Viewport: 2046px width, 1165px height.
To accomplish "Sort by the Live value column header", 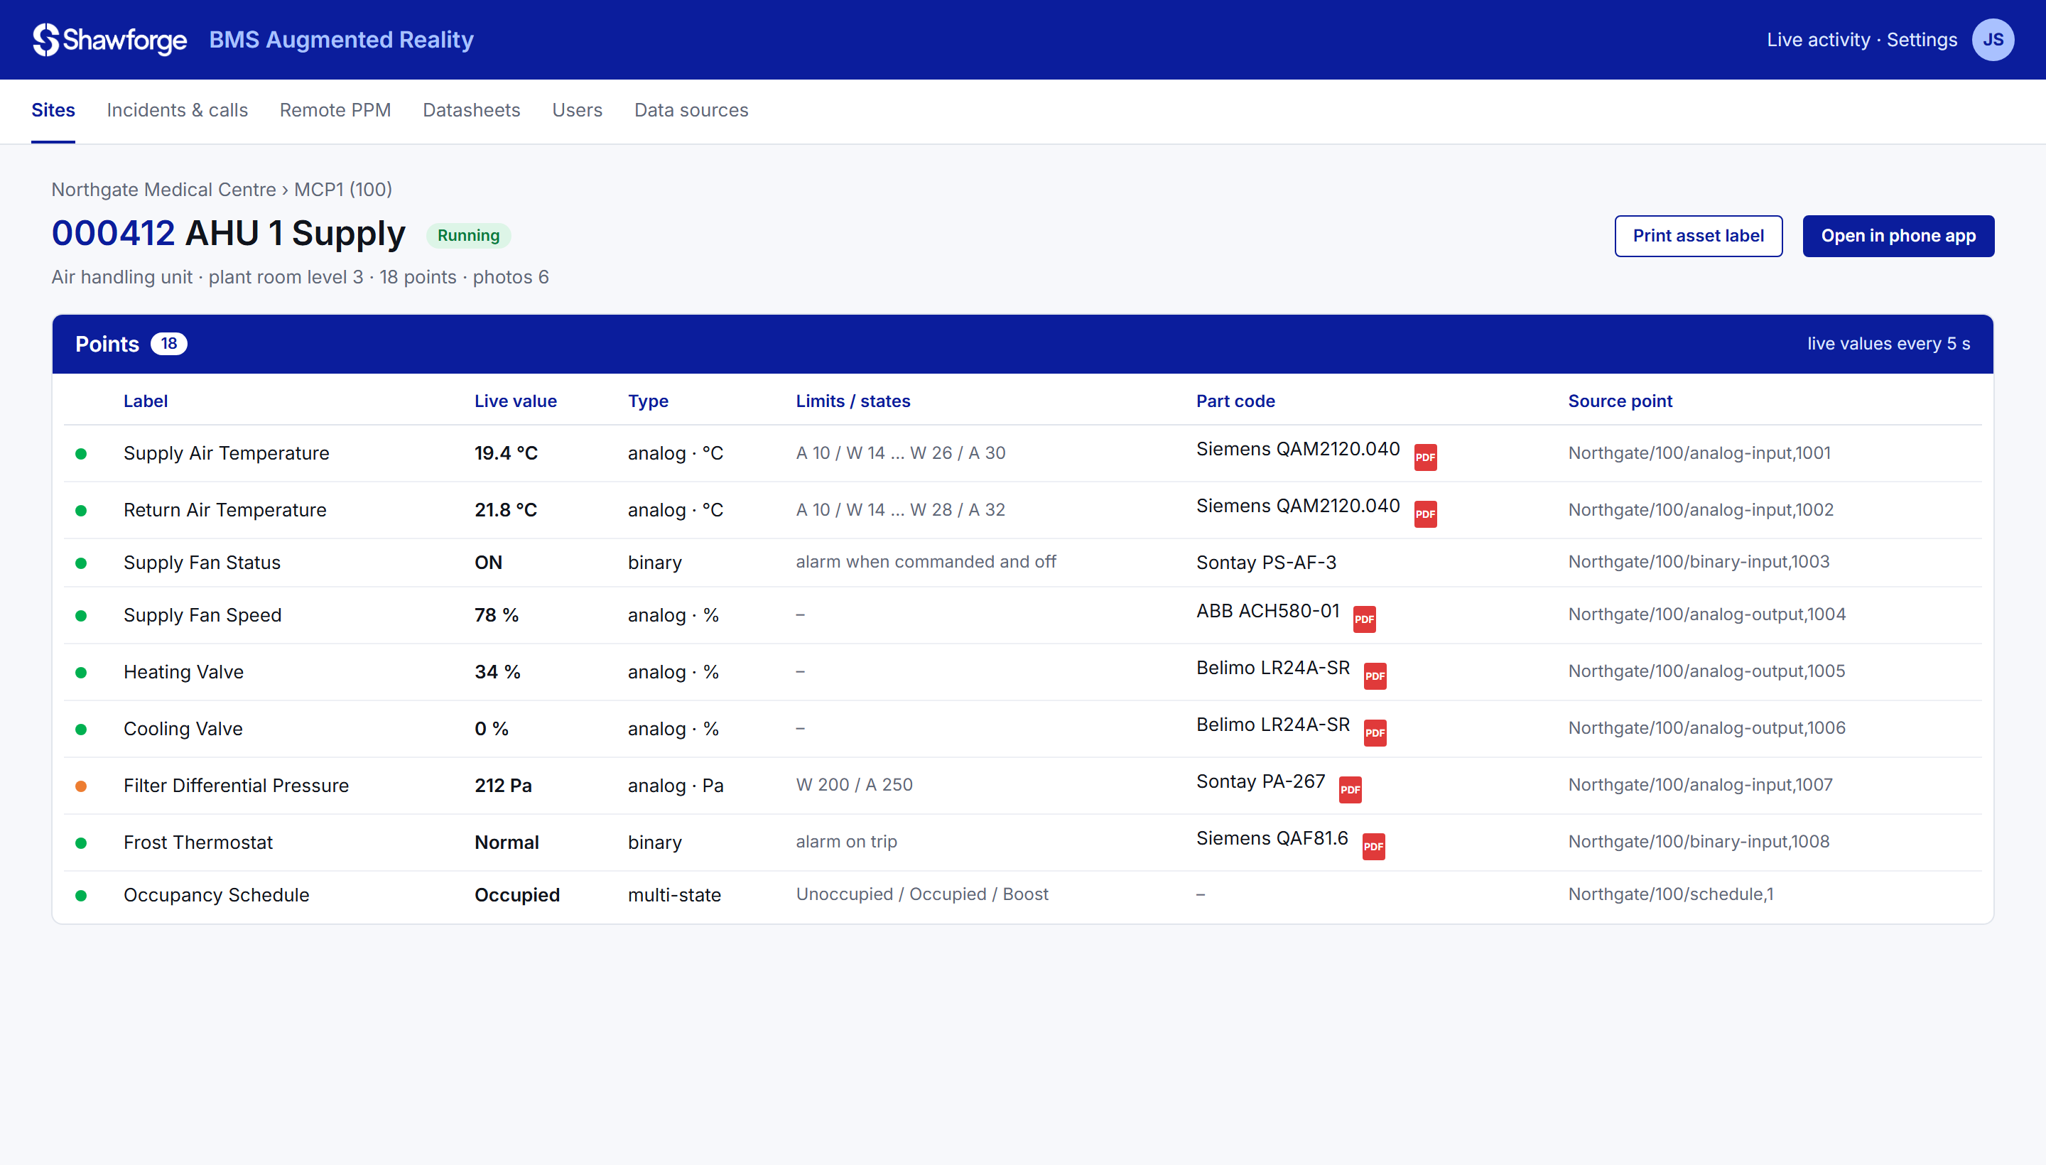I will click(x=515, y=401).
